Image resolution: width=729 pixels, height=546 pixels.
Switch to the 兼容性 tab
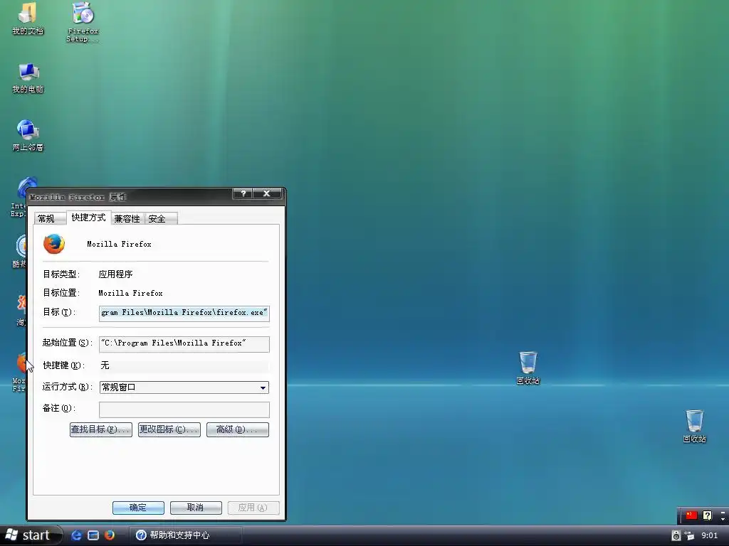[x=127, y=219]
